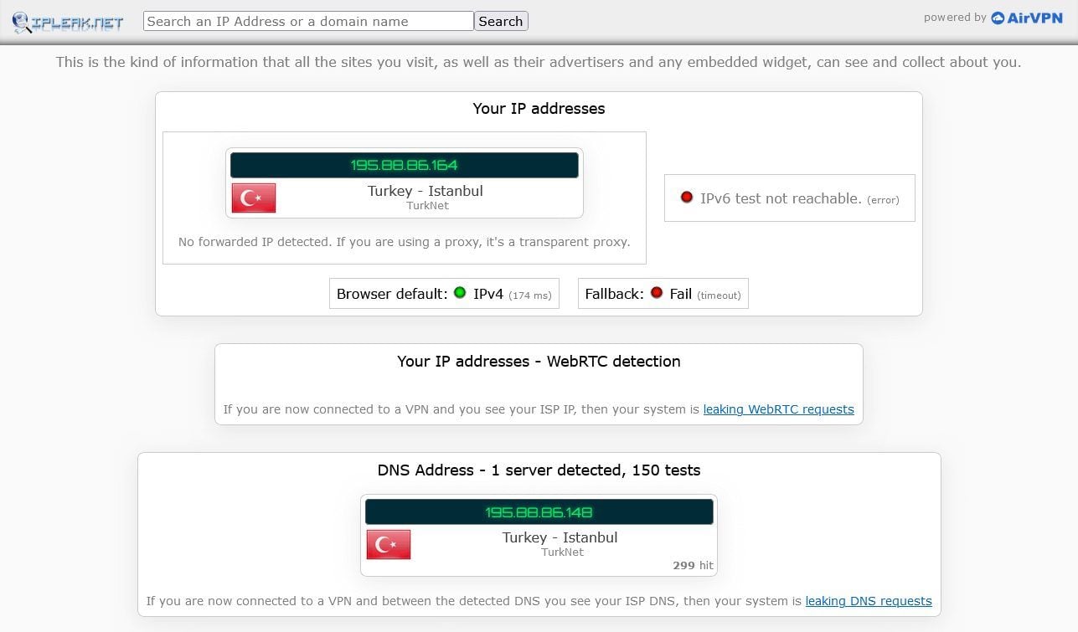Click the '(174 ms)' latency text
Viewport: 1078px width, 632px height.
pos(530,295)
